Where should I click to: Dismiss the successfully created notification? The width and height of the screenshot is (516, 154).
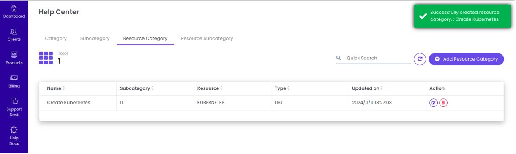(x=462, y=16)
